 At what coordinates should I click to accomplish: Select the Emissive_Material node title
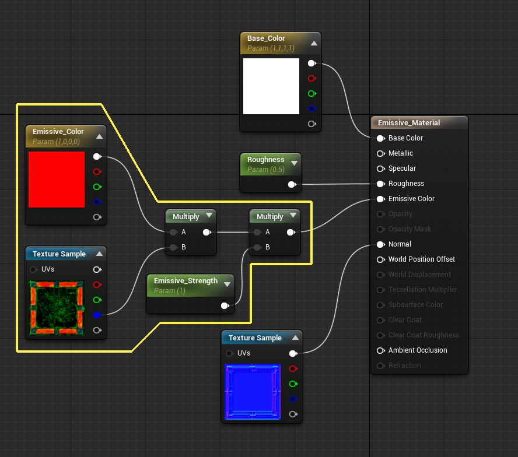click(409, 123)
